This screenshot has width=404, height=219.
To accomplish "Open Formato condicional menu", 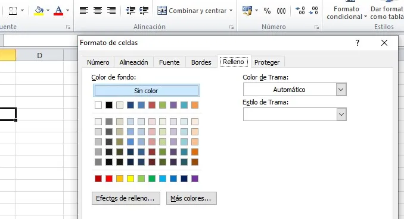I will click(x=346, y=13).
